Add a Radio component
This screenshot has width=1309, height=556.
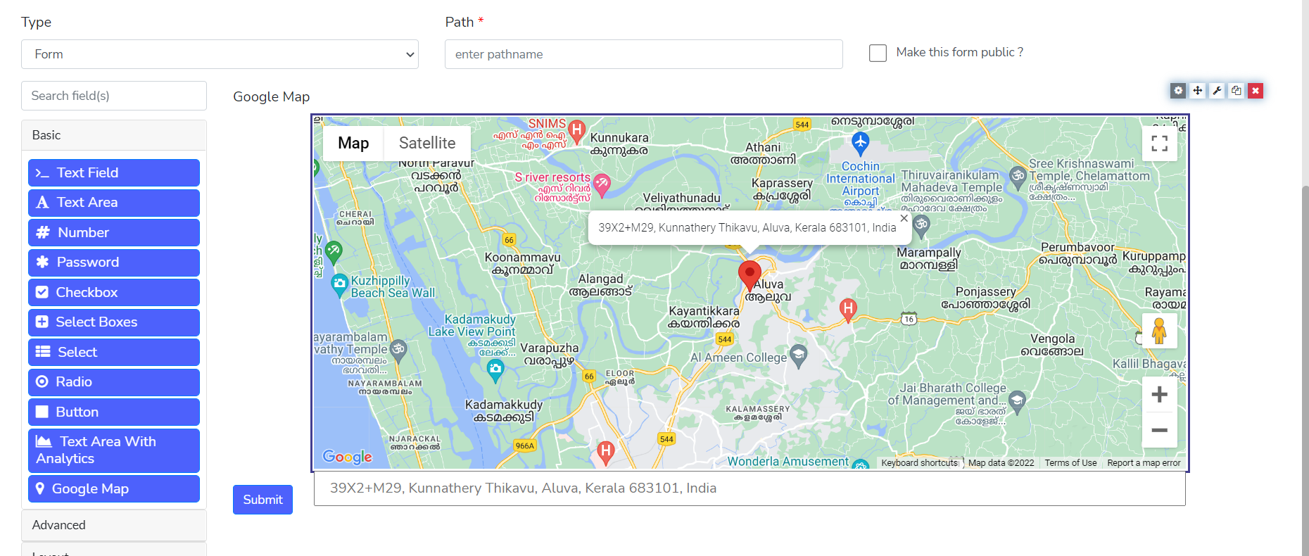pyautogui.click(x=114, y=382)
